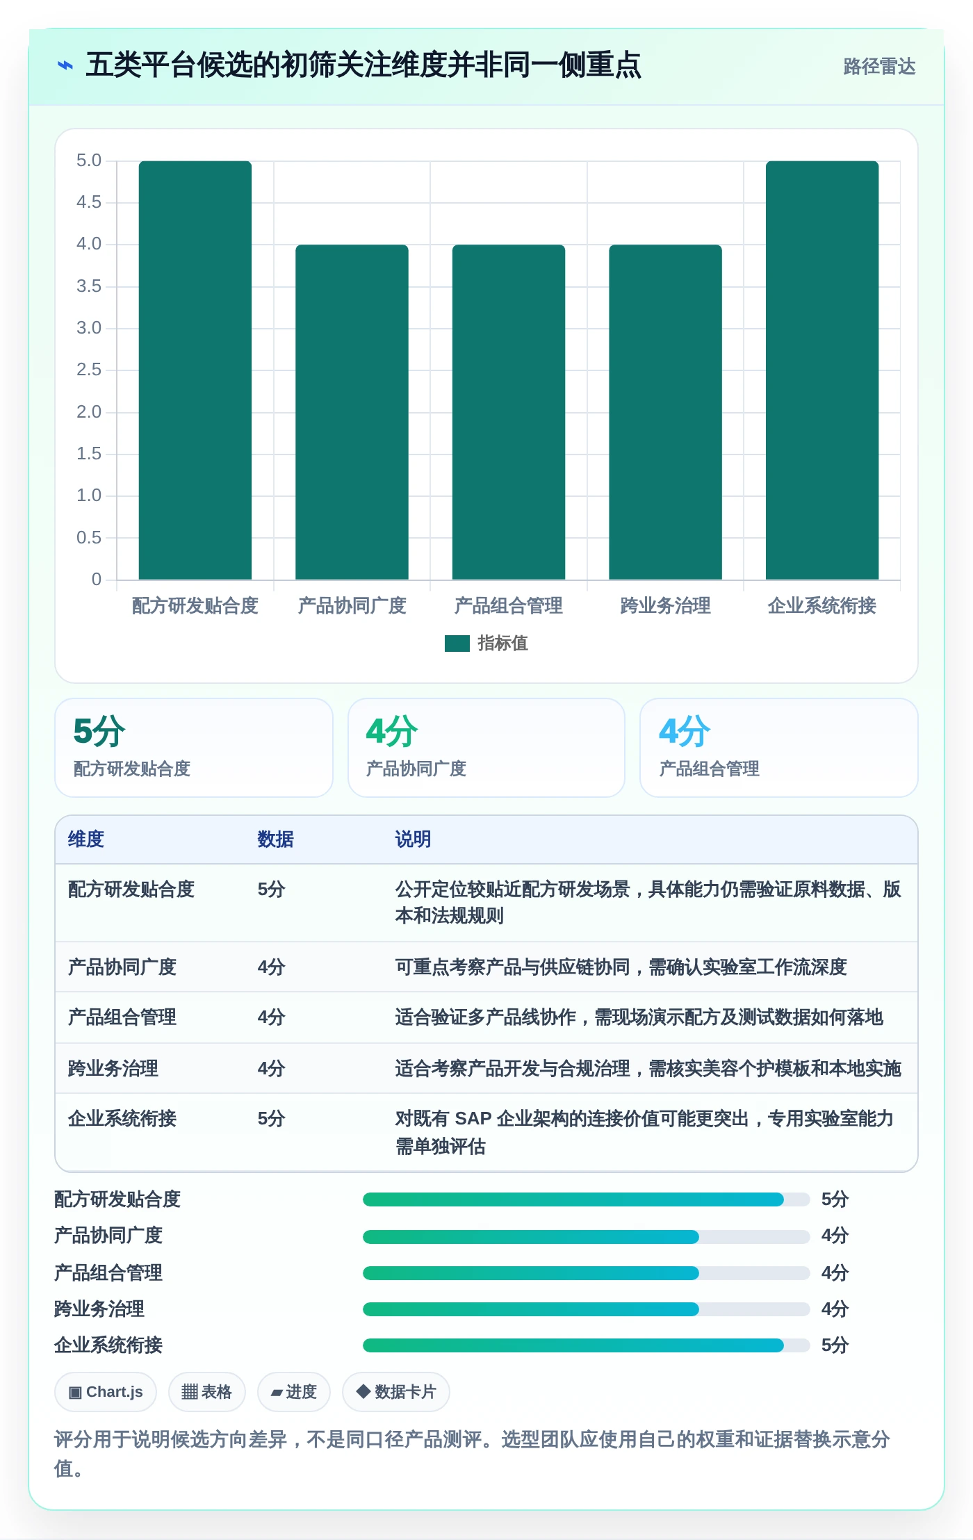
Task: Open the 5分 配方研发贴合度 data card
Action: coord(194,748)
